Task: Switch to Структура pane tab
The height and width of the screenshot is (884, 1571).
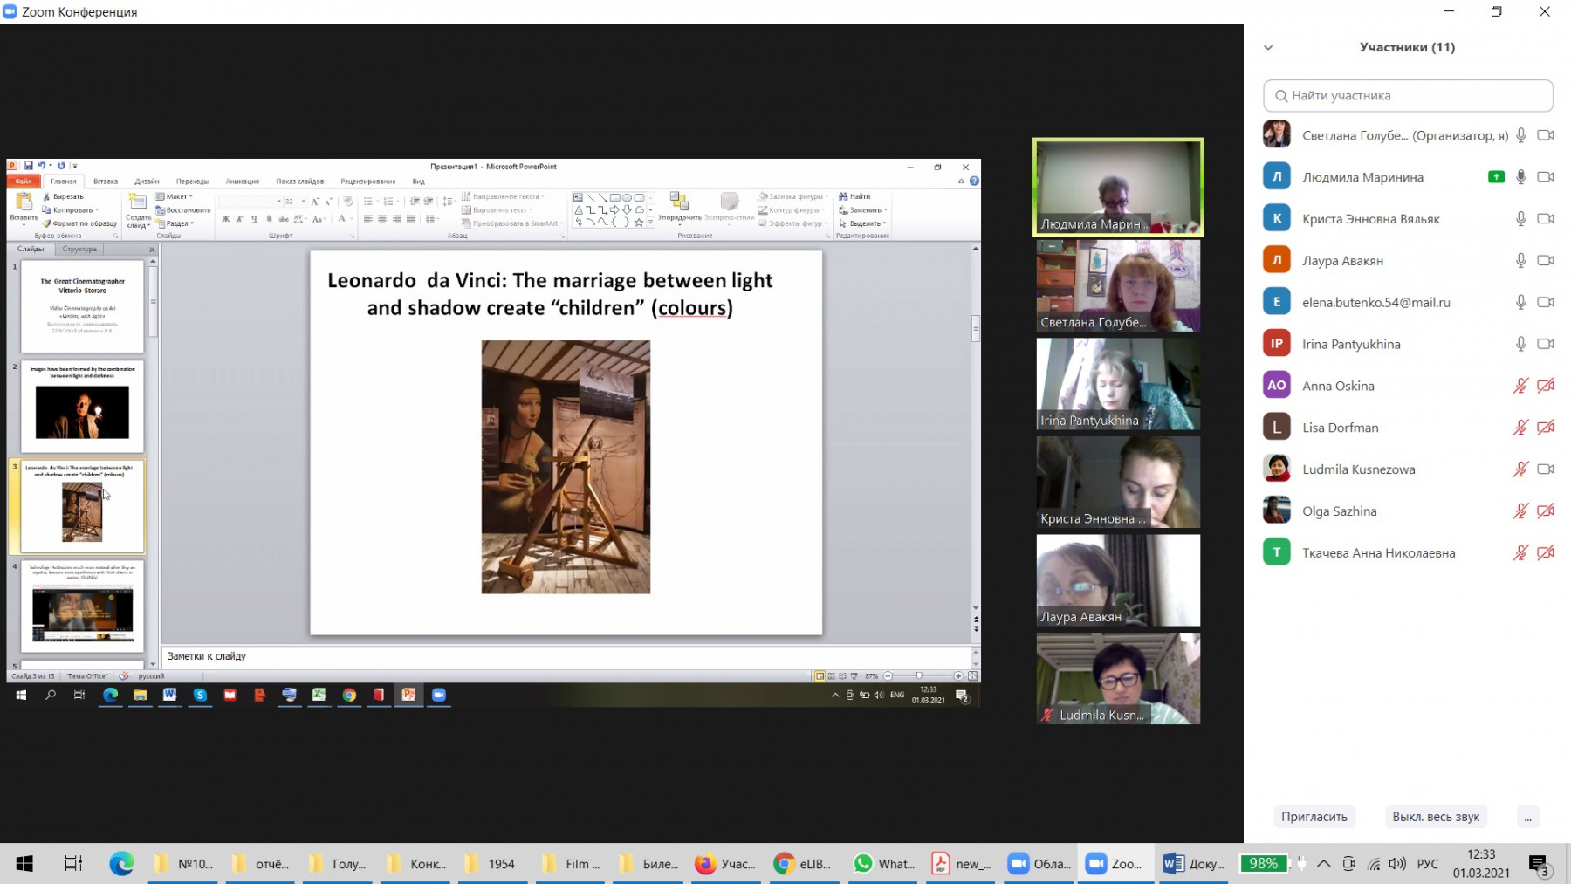Action: tap(79, 250)
